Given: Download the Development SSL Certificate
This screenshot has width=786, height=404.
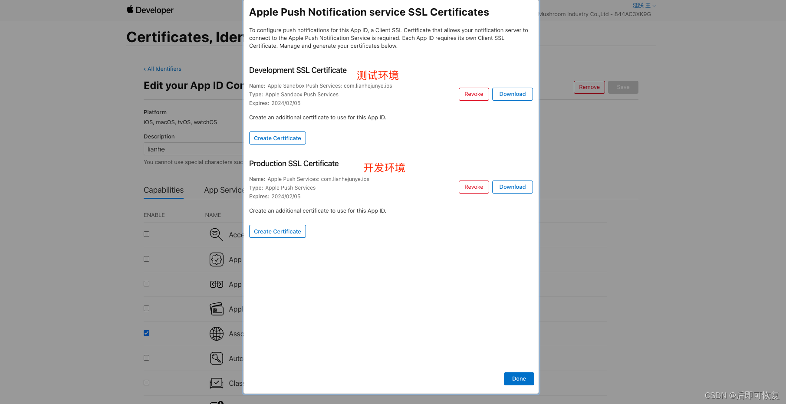Looking at the screenshot, I should pyautogui.click(x=512, y=94).
